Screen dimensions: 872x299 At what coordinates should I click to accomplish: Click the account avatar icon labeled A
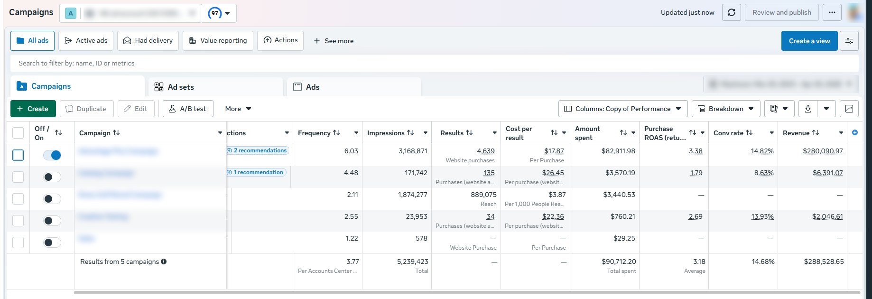pos(71,13)
